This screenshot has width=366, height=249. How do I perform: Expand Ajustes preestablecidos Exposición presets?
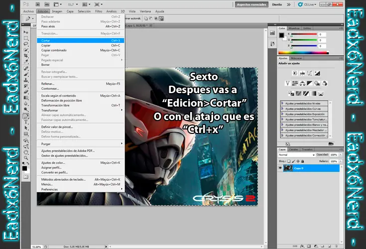282,114
